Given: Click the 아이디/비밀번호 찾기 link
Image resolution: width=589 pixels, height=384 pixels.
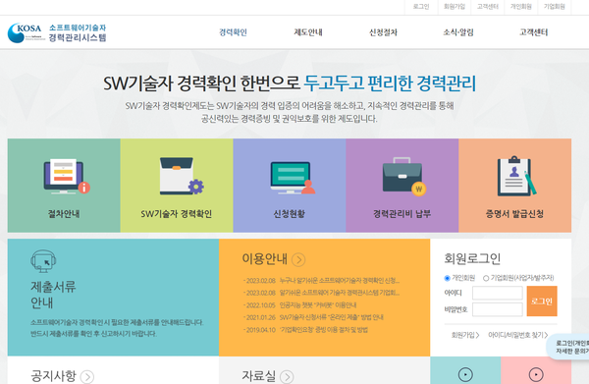Looking at the screenshot, I should pos(517,335).
